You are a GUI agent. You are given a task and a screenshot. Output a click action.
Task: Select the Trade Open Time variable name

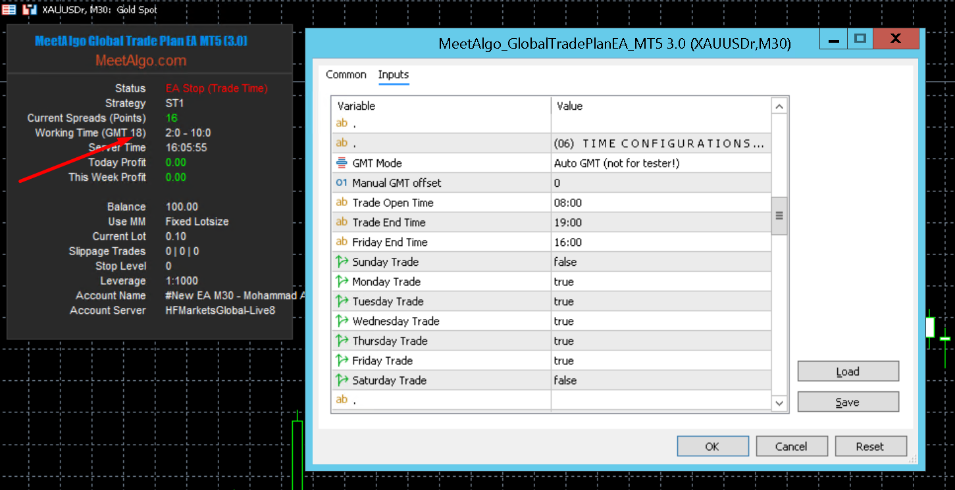(x=393, y=203)
